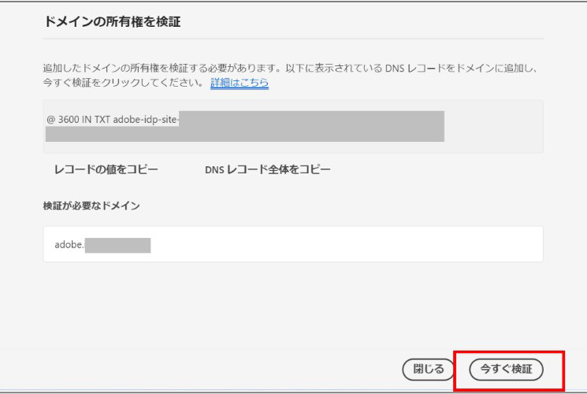
Task: Click 今すぐ検証をクリックしてください text before the link
Action: coord(122,84)
